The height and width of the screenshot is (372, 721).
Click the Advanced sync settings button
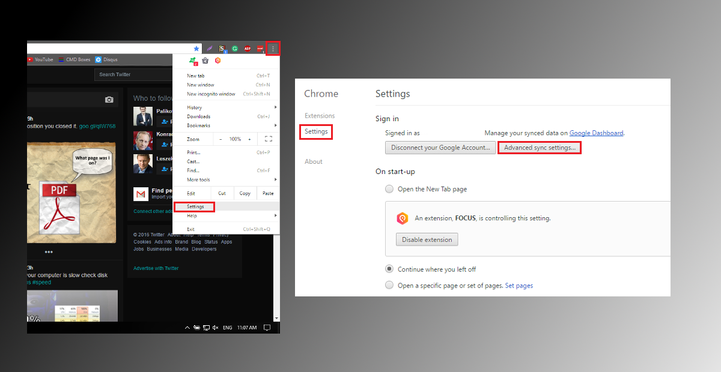click(x=540, y=147)
